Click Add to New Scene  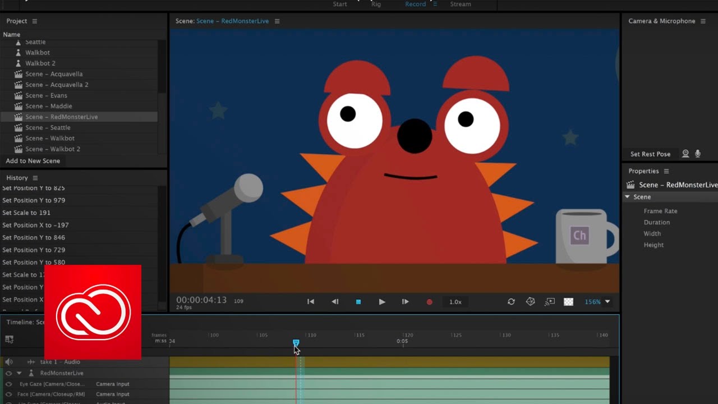(33, 161)
